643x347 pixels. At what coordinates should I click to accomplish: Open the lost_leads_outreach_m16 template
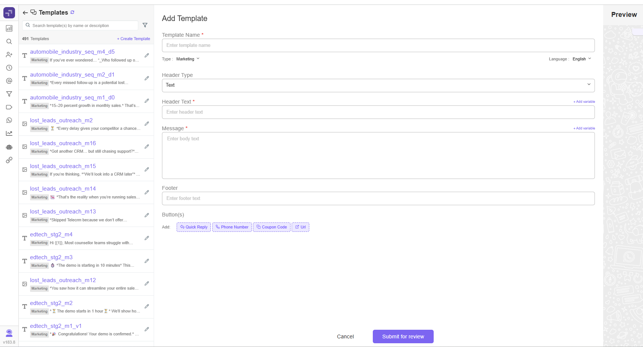63,143
